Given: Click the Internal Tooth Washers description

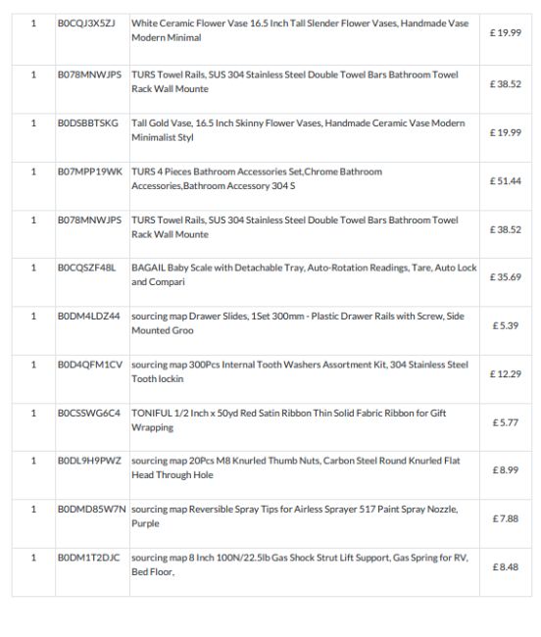Looking at the screenshot, I should click(300, 371).
